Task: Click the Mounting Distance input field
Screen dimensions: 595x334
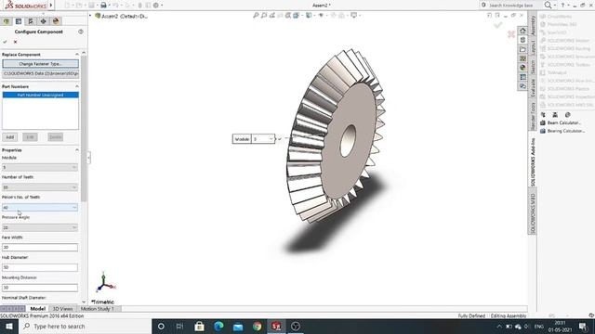Action: (x=40, y=288)
